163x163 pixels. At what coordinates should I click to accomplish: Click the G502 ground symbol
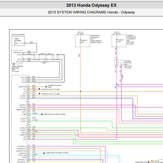pos(46,87)
